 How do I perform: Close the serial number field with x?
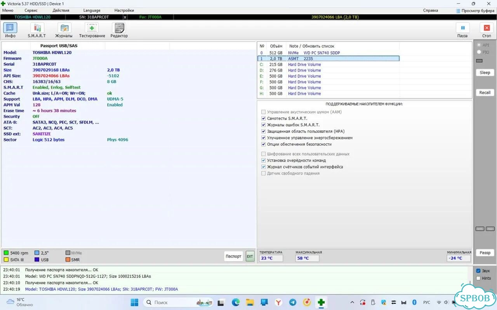pyautogui.click(x=125, y=17)
